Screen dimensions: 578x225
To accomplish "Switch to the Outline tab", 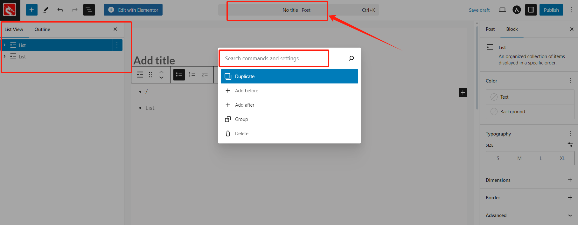I will pyautogui.click(x=42, y=30).
